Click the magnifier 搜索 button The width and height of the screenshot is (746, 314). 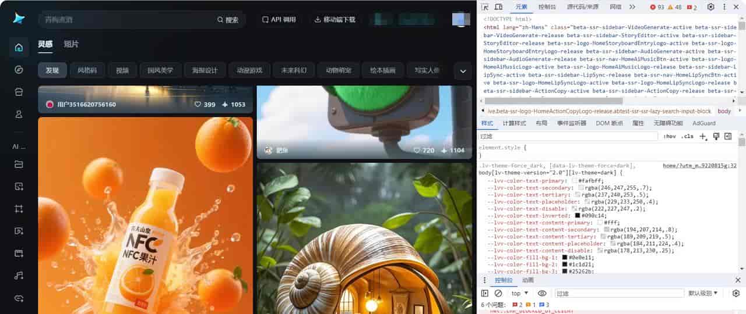click(x=227, y=20)
